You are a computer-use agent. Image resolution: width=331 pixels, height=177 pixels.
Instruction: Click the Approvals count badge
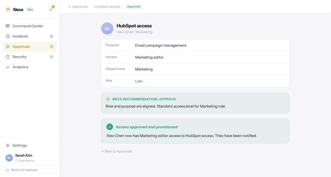51,46
